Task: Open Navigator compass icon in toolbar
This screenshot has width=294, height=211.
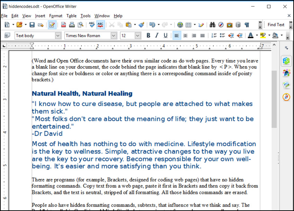Action: pos(221,25)
